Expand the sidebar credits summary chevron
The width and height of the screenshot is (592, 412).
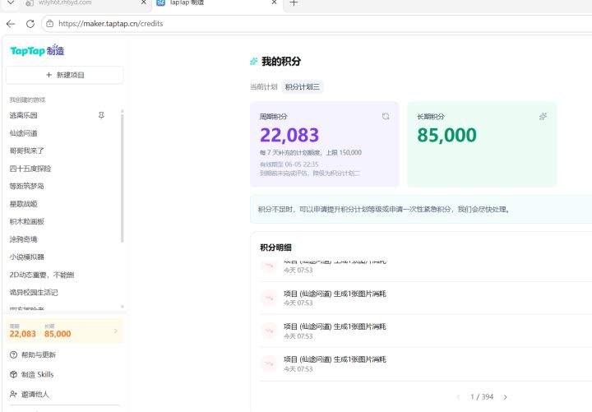116,331
